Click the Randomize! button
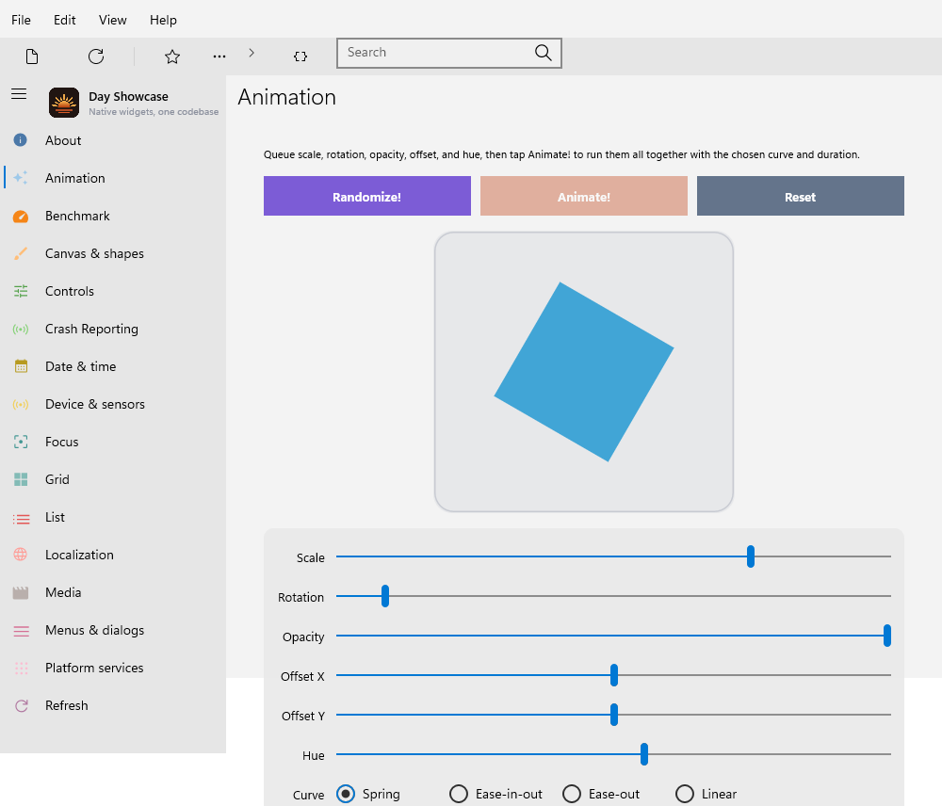The image size is (942, 806). [367, 196]
